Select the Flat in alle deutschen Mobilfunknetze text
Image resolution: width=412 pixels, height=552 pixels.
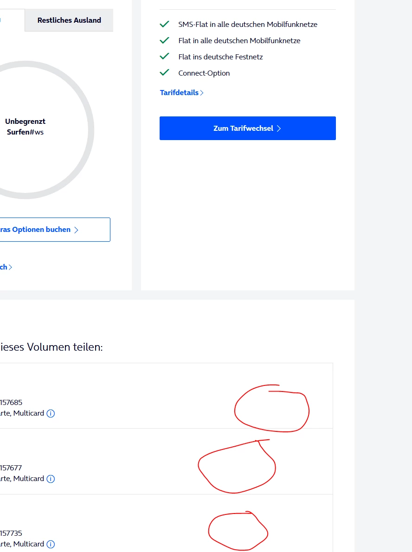click(239, 40)
